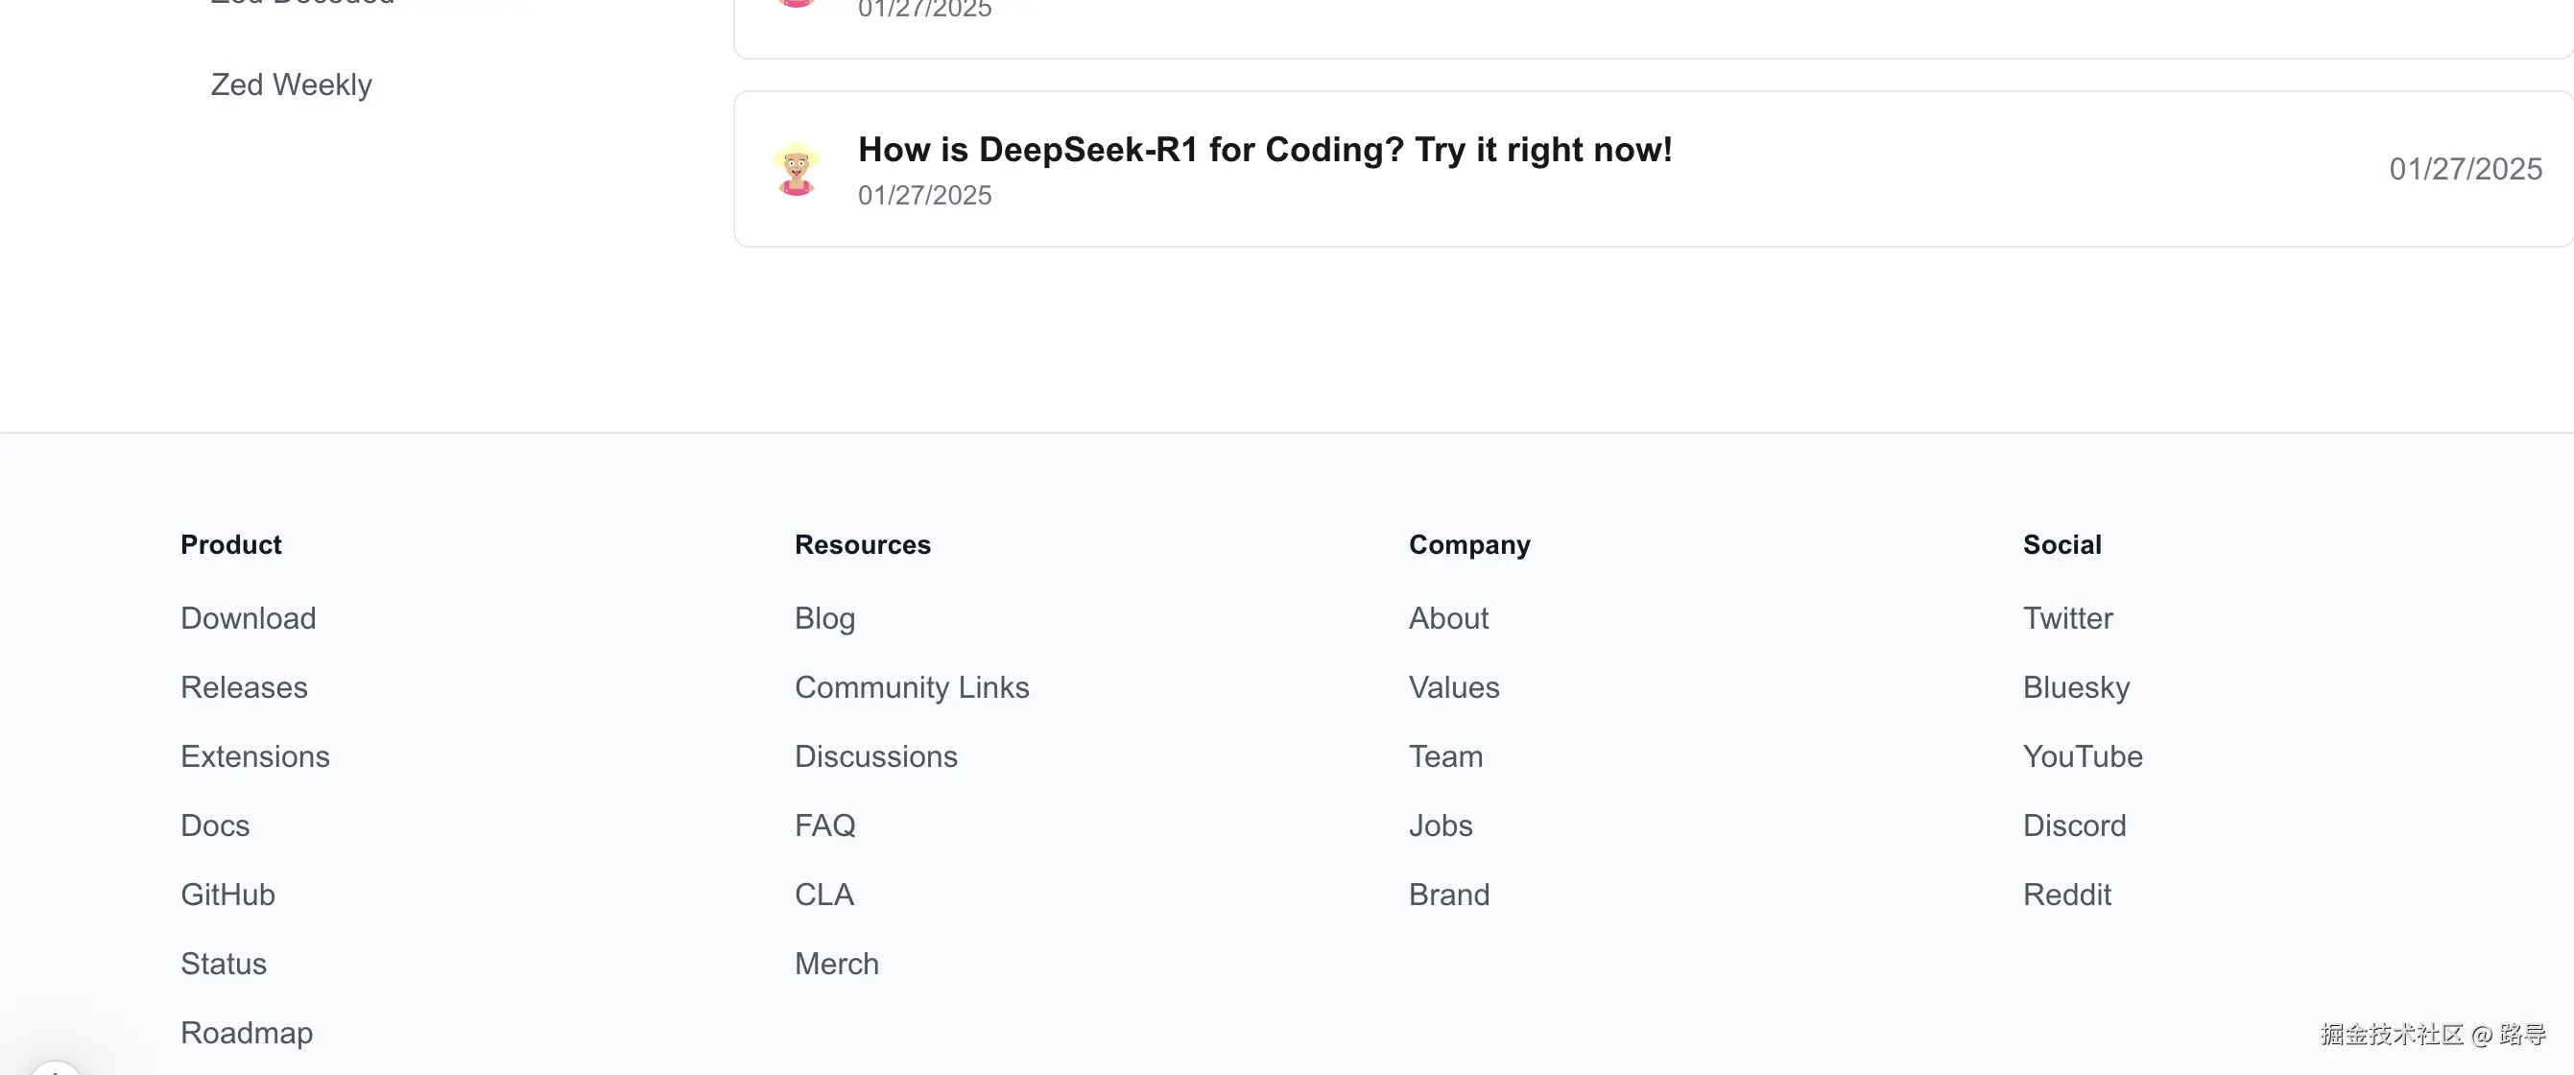Screen dimensions: 2574x1075
Task: Open the About page link
Action: 1448,618
